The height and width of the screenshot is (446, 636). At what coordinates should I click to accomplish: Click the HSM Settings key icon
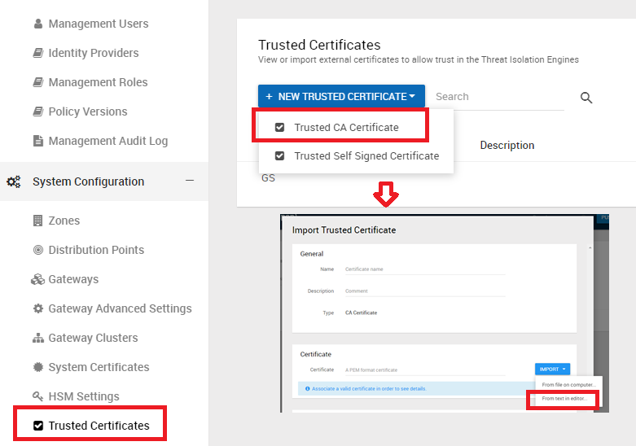pos(37,396)
